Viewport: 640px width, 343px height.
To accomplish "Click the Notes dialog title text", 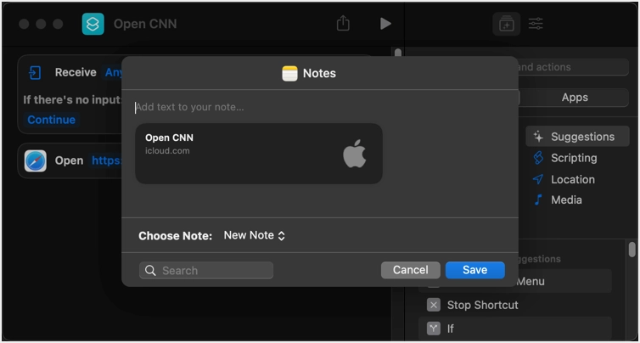I will tap(319, 74).
